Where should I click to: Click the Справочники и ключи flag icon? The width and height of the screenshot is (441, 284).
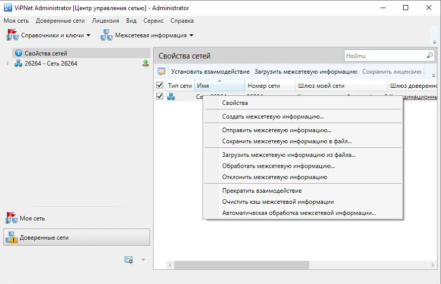tap(12, 35)
